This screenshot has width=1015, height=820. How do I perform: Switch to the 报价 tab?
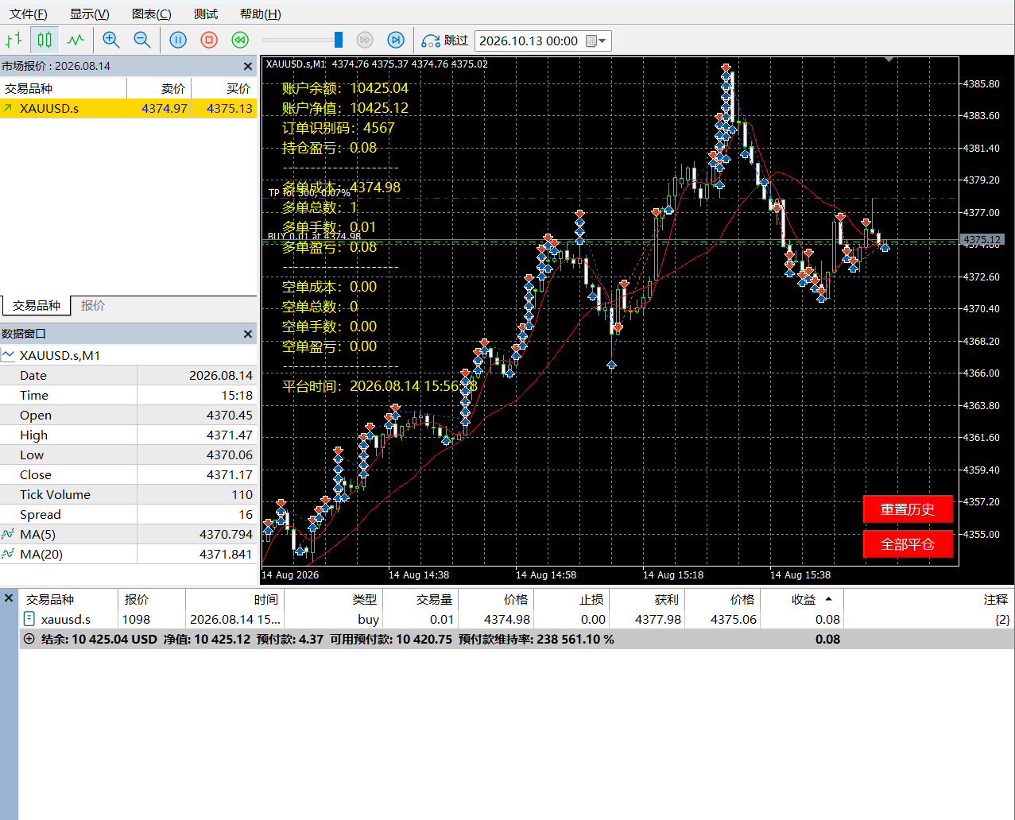point(93,306)
